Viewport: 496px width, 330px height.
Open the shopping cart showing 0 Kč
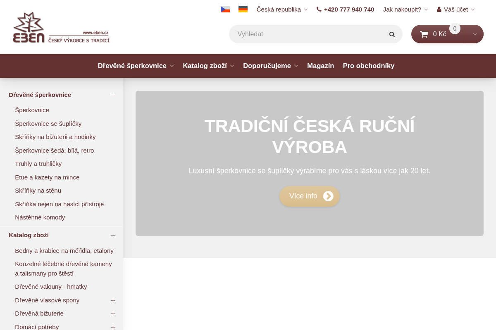(x=439, y=34)
